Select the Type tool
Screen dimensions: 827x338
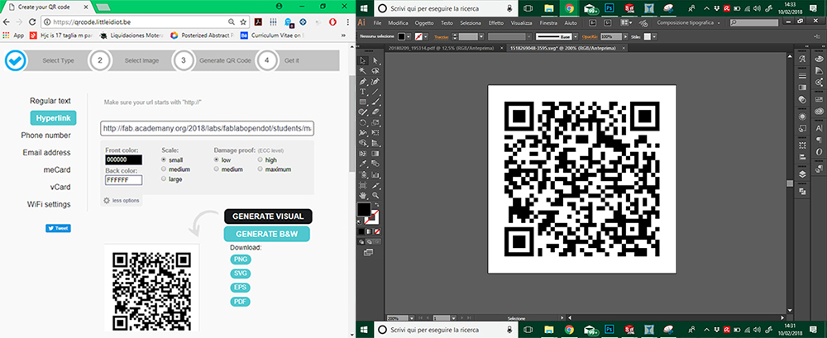point(363,93)
